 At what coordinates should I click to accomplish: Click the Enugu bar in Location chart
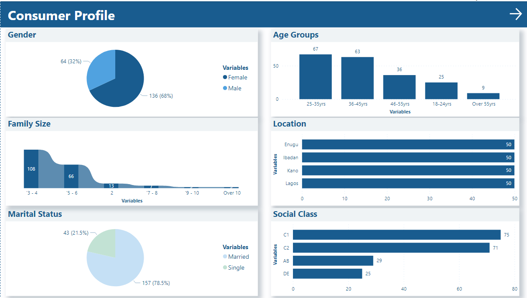pos(406,144)
